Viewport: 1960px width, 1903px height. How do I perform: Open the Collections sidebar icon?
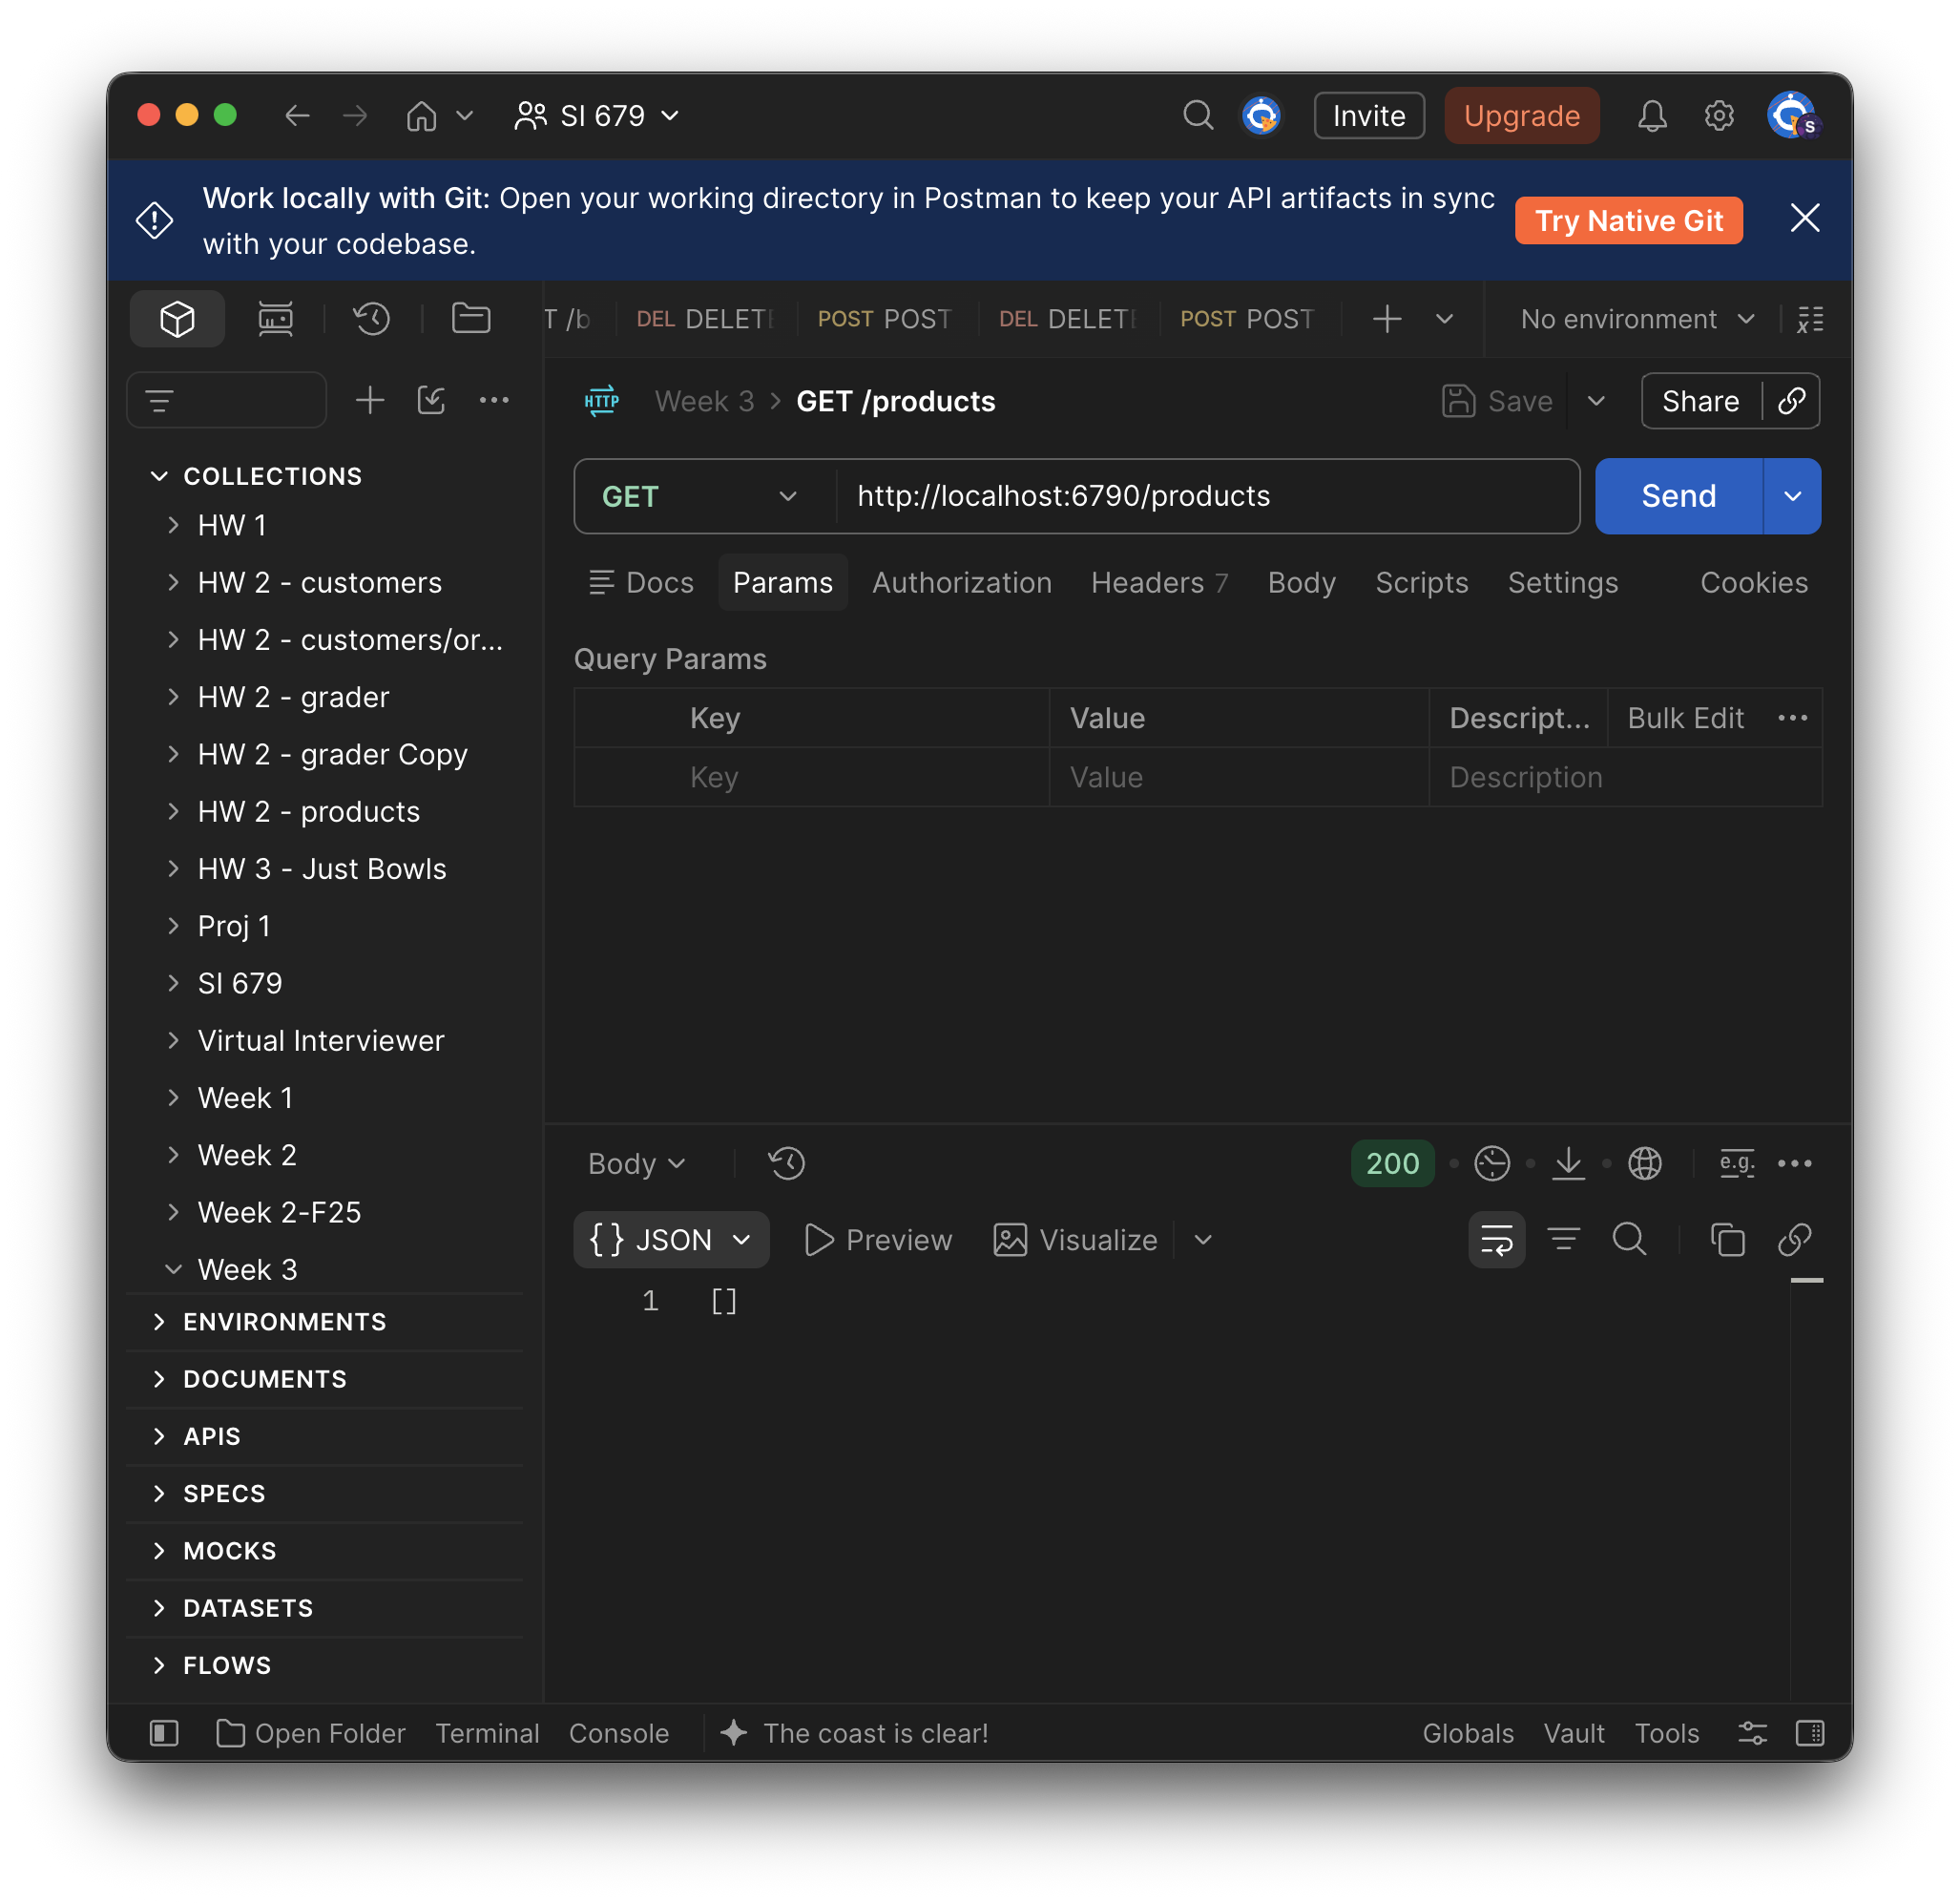[177, 319]
